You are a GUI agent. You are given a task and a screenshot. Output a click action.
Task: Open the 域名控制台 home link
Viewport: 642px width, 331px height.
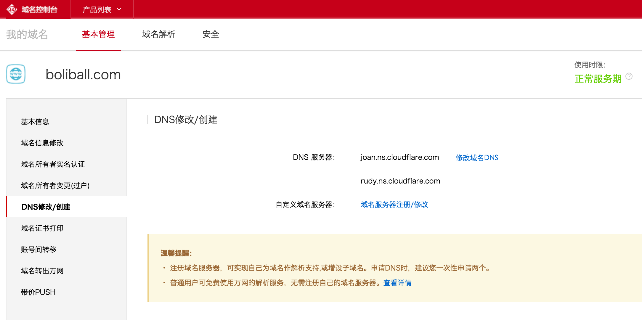[x=39, y=10]
